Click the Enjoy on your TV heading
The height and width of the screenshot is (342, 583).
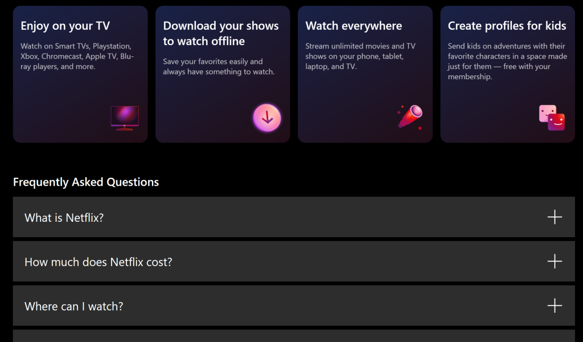tap(65, 26)
